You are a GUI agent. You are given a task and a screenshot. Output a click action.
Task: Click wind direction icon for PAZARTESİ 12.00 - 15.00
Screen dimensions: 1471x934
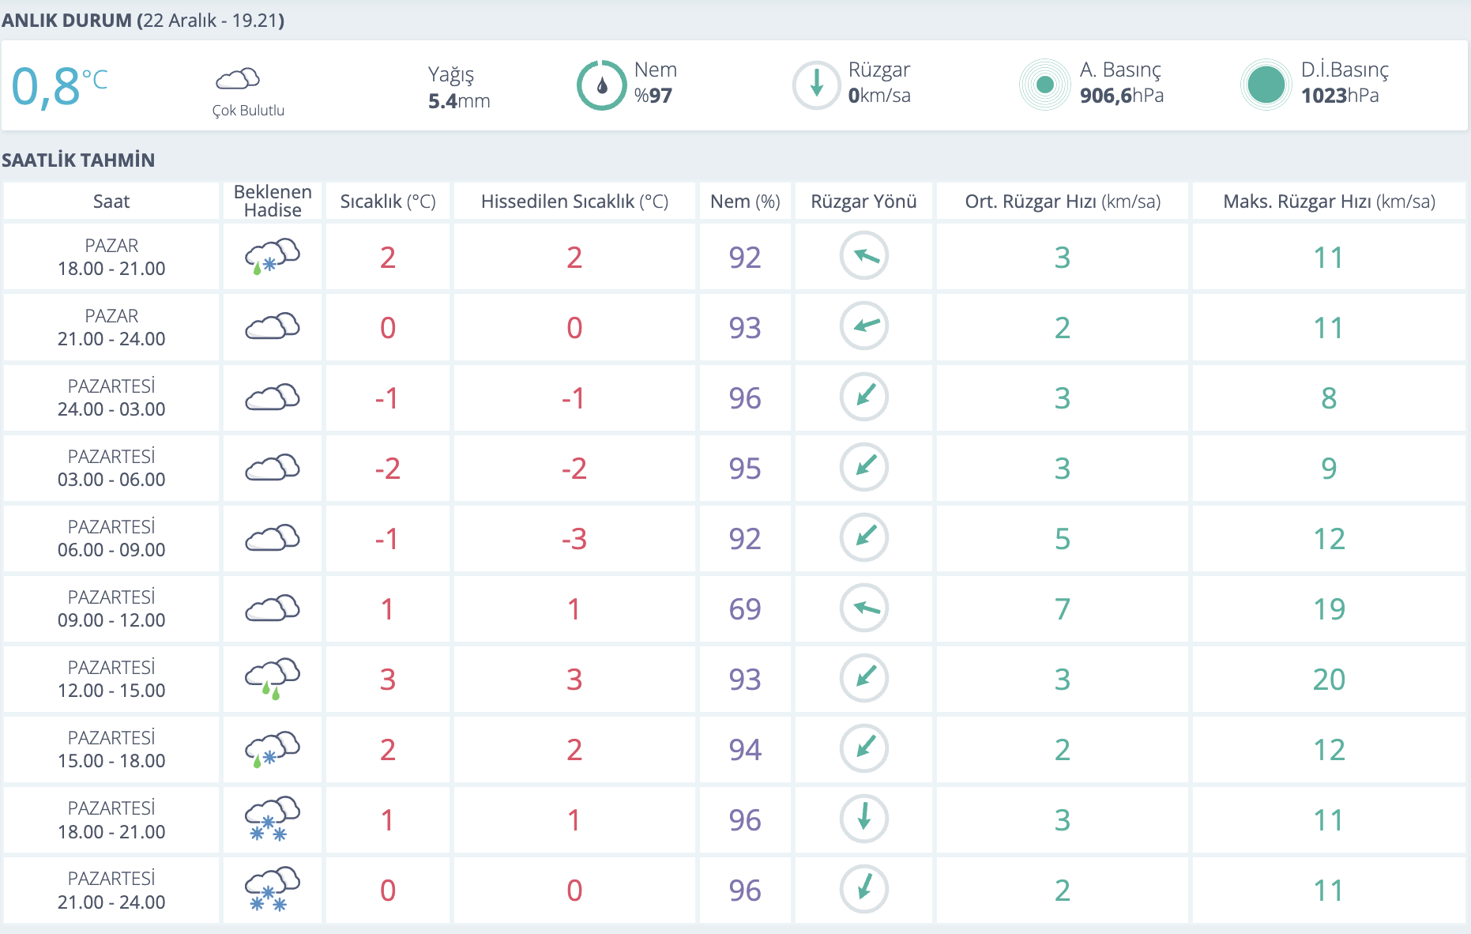[864, 678]
